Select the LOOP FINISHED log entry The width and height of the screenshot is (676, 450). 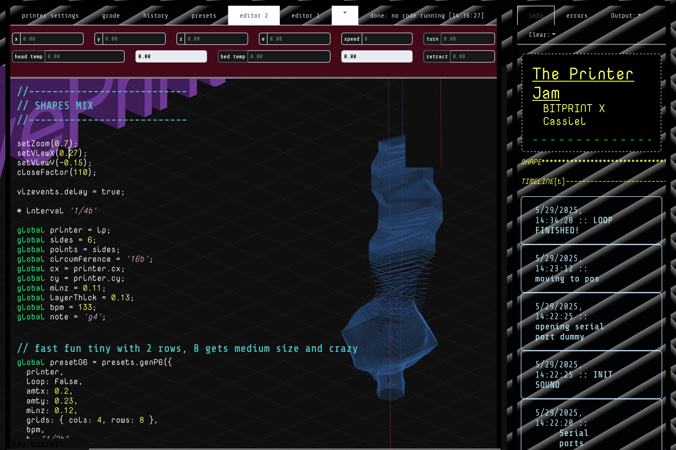point(591,220)
